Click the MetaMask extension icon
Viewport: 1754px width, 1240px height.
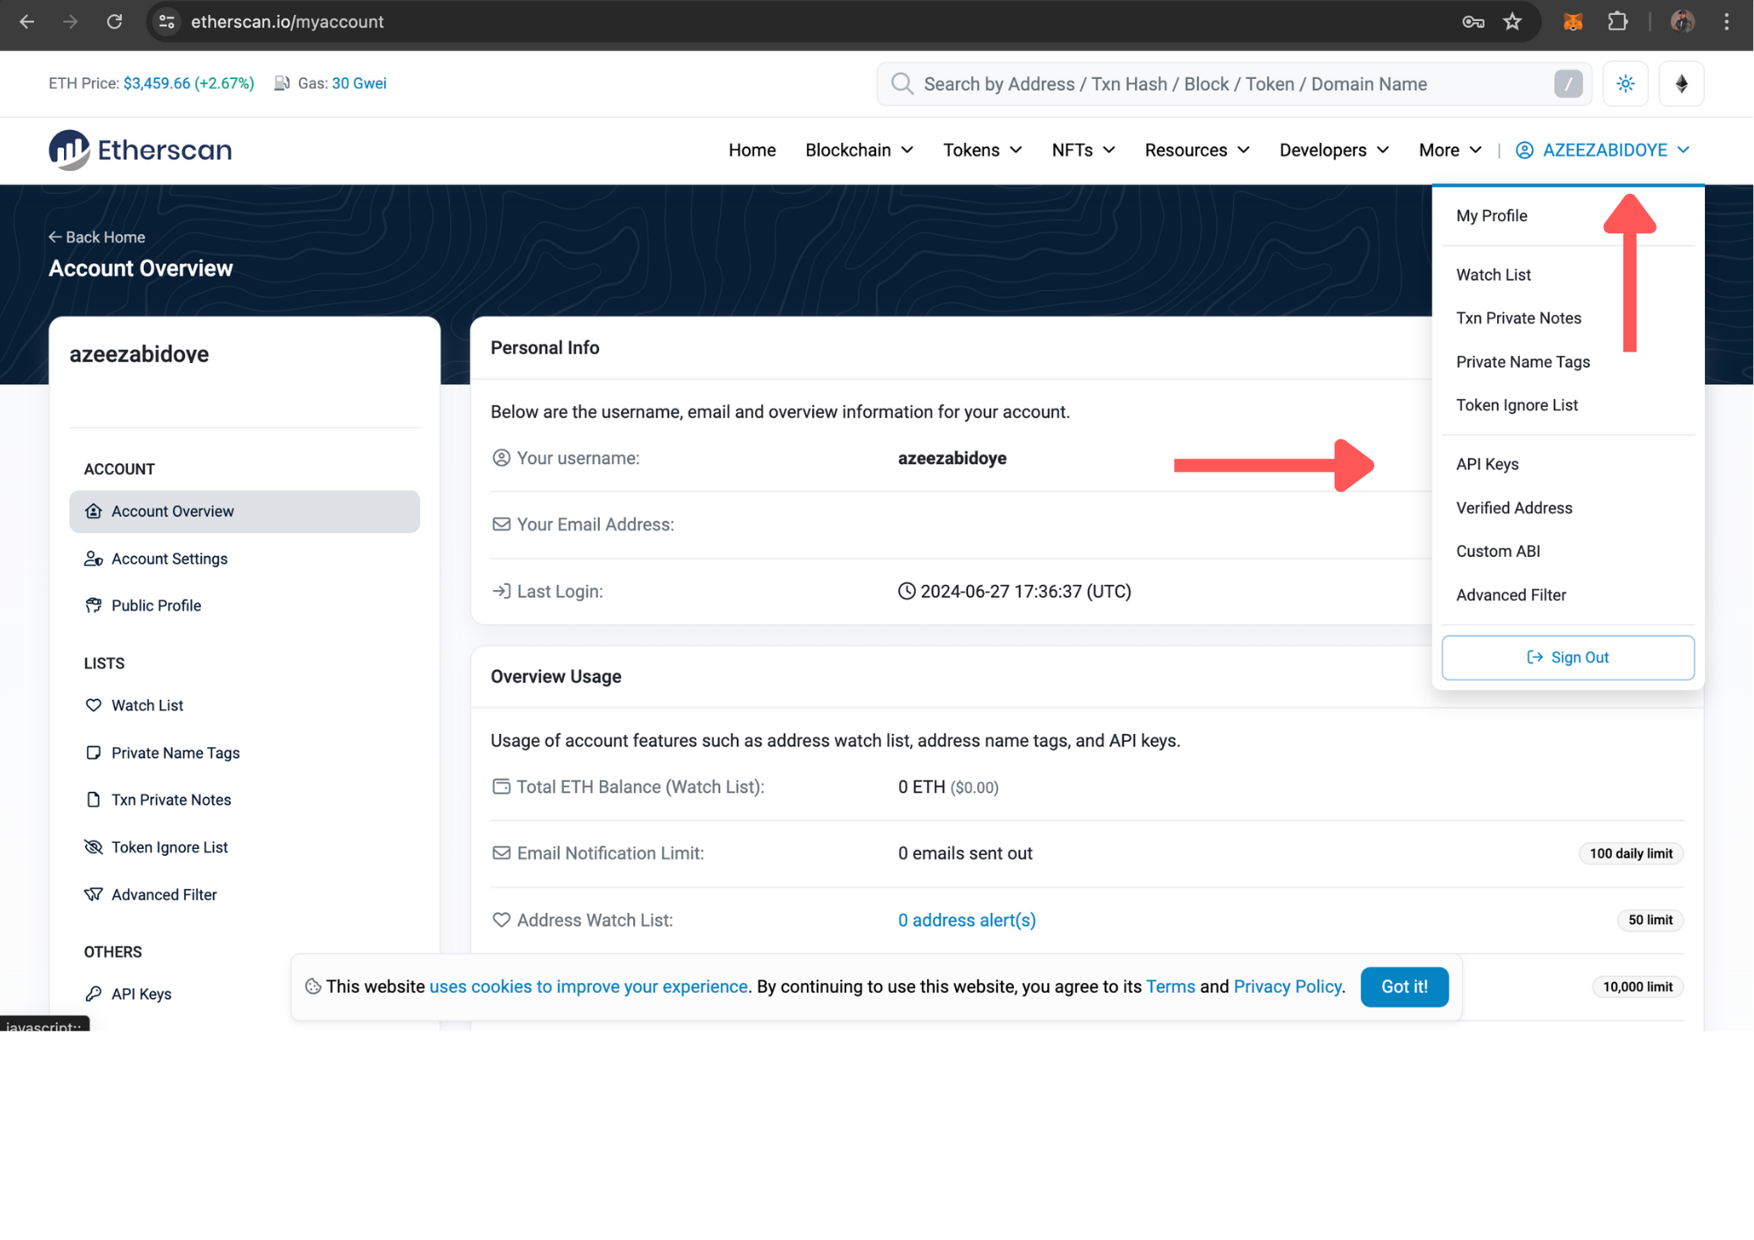coord(1572,21)
